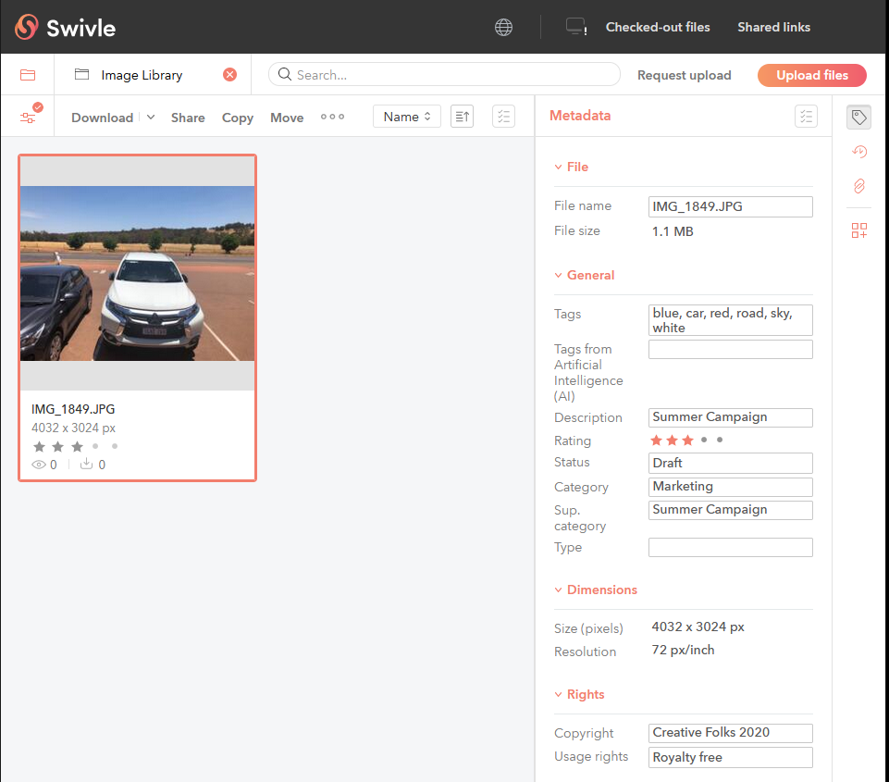Screen dimensions: 889x782
Task: Click the search magnifier icon
Action: coord(285,74)
